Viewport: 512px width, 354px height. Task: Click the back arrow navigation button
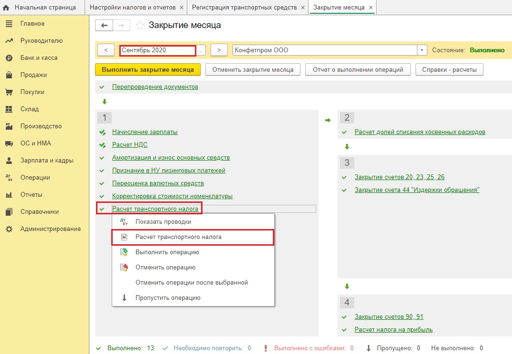tap(105, 26)
